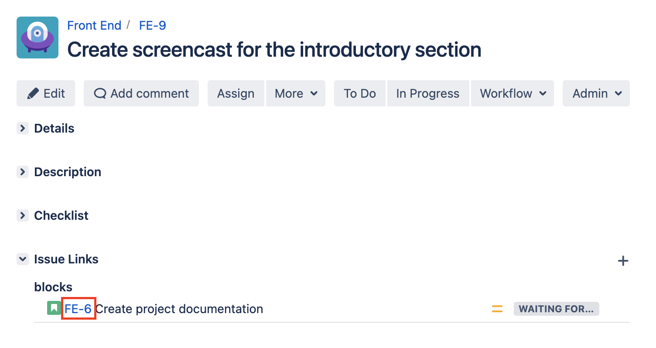Image resolution: width=656 pixels, height=348 pixels.
Task: Expand the Description section
Action: [x=22, y=172]
